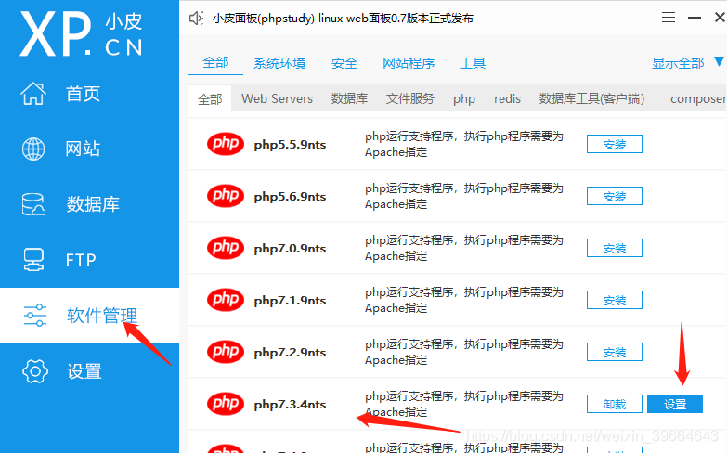Install php7.2.9nts
727x453 pixels.
pyautogui.click(x=615, y=352)
